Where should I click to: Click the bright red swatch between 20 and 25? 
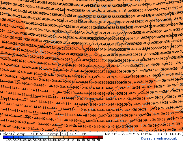point(91,137)
